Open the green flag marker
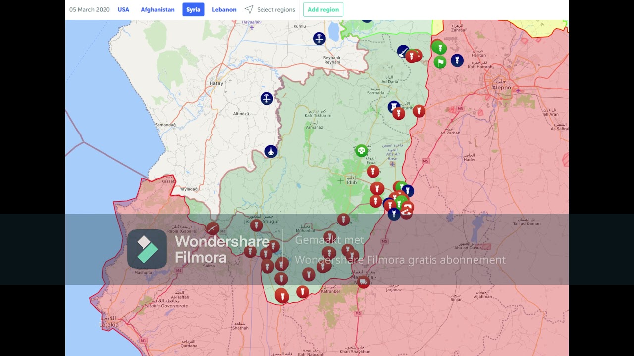 pyautogui.click(x=440, y=62)
